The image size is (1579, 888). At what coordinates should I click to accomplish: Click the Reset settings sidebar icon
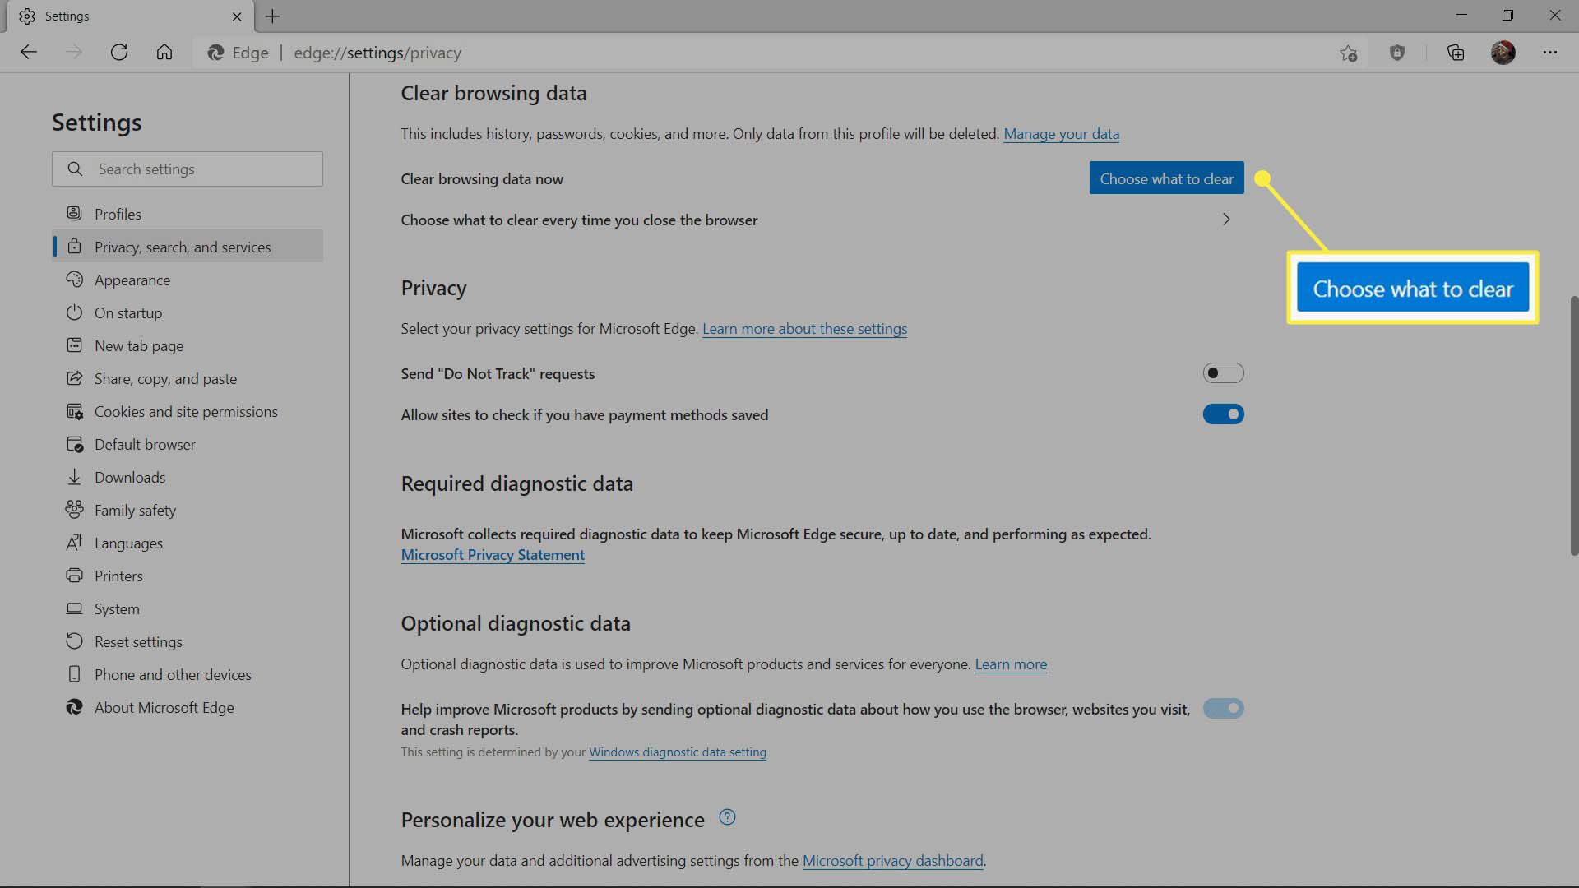74,641
